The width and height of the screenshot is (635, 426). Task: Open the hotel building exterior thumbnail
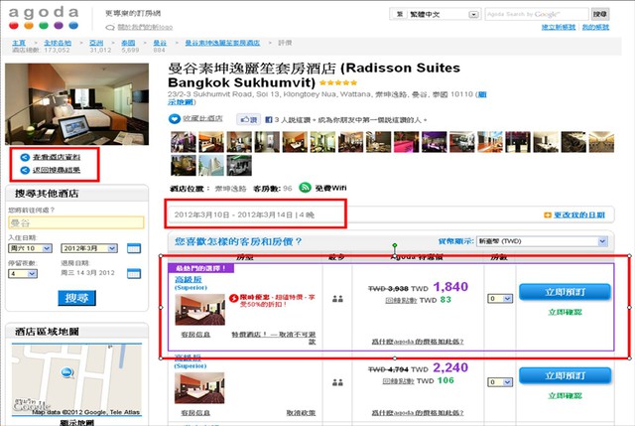point(211,166)
